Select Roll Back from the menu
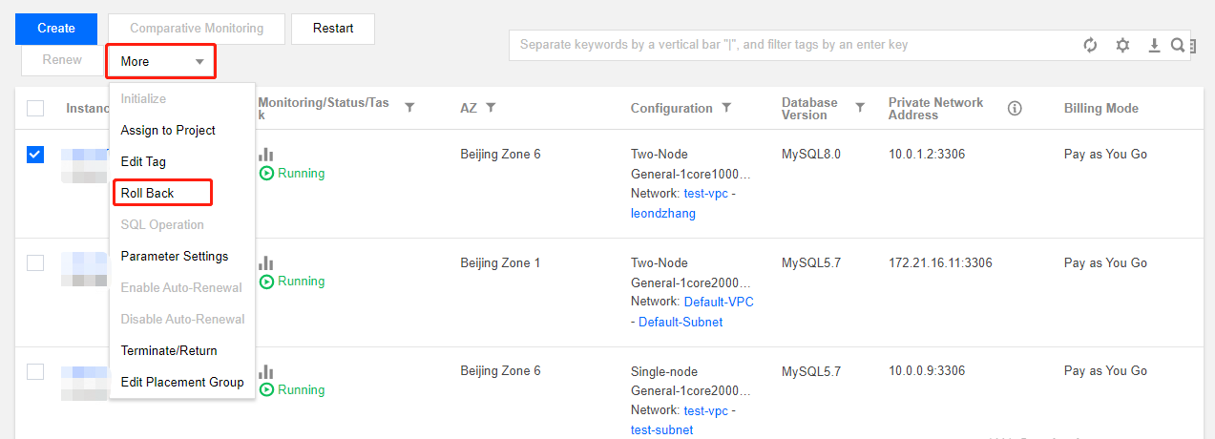1215x439 pixels. (x=147, y=193)
